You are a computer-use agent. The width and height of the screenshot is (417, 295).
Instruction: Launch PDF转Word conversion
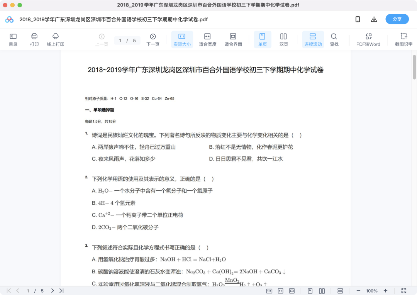(368, 40)
